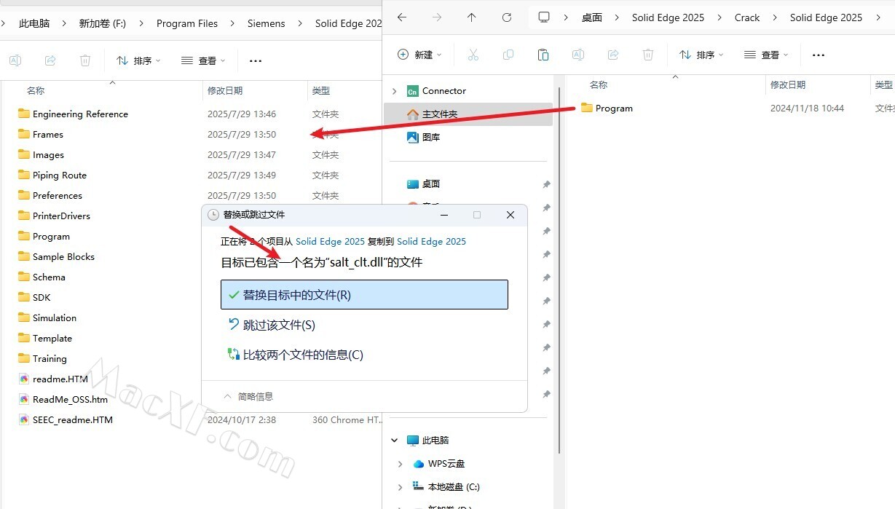Click Crack in right window breadcrumb
This screenshot has height=509, width=895.
coord(746,17)
